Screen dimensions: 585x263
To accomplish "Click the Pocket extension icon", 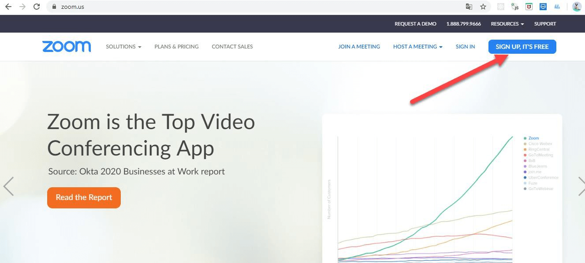I will pyautogui.click(x=543, y=7).
